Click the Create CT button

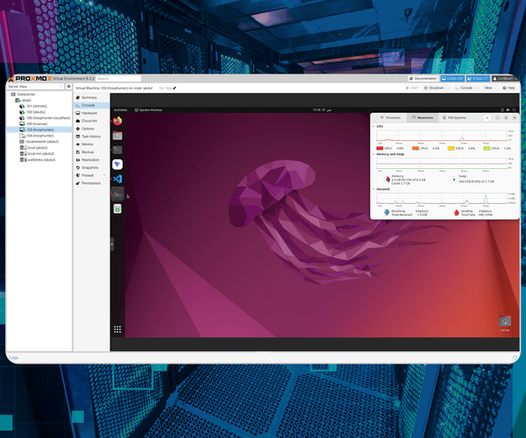click(478, 79)
